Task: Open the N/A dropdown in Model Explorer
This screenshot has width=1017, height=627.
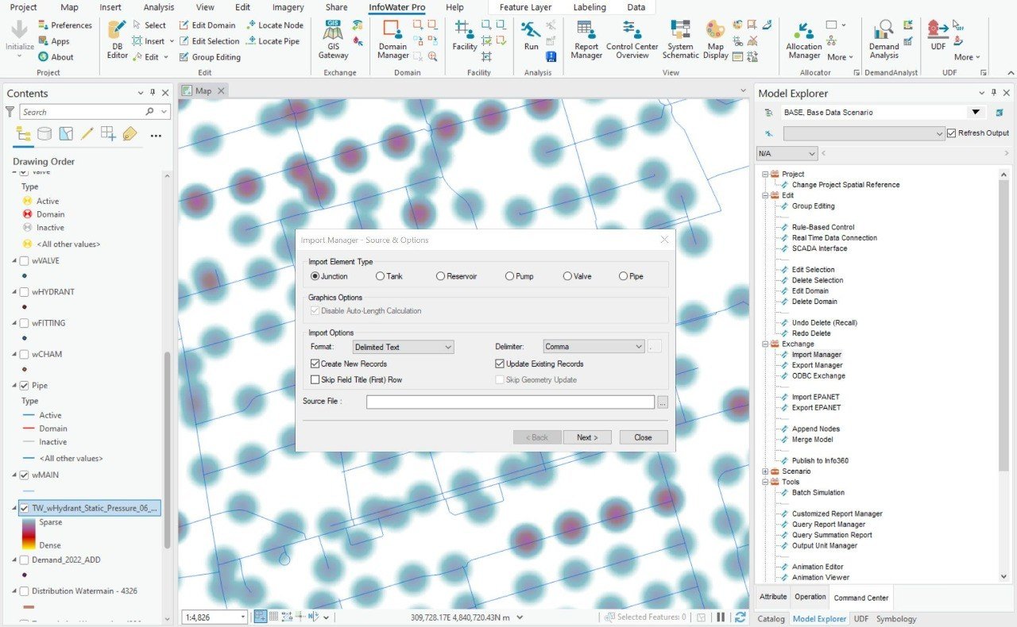Action: [787, 153]
